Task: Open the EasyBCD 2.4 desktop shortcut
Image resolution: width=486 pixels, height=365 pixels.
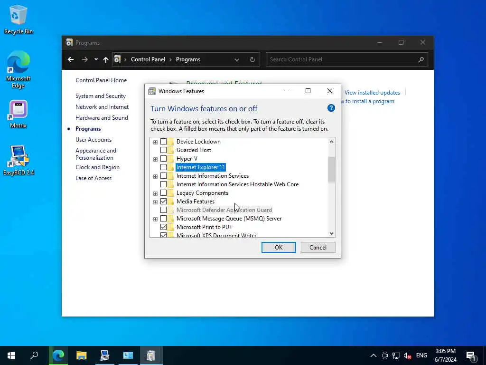Action: click(19, 160)
